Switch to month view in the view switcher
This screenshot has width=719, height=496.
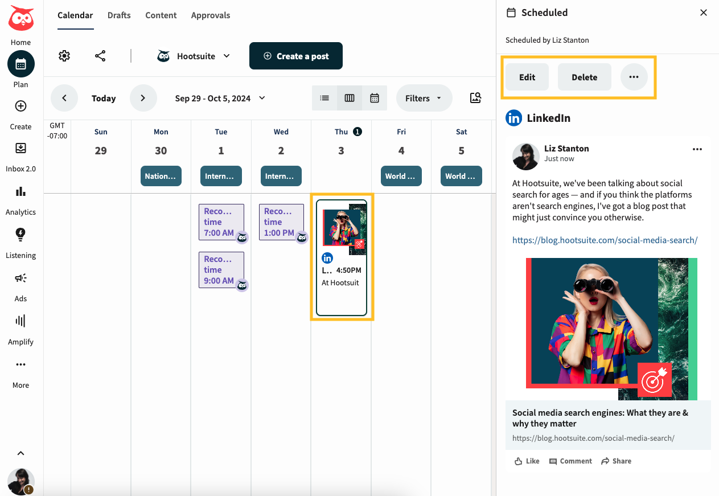[x=375, y=97]
